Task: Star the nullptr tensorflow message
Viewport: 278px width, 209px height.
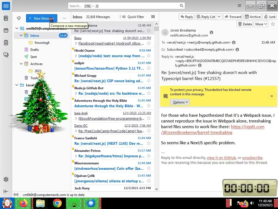Action: coord(149,68)
